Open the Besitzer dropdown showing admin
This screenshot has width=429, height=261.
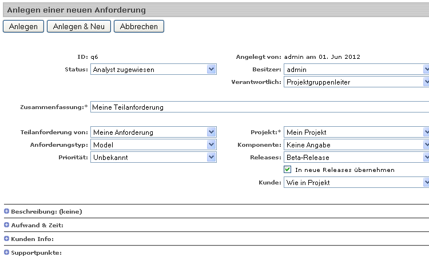[356, 70]
